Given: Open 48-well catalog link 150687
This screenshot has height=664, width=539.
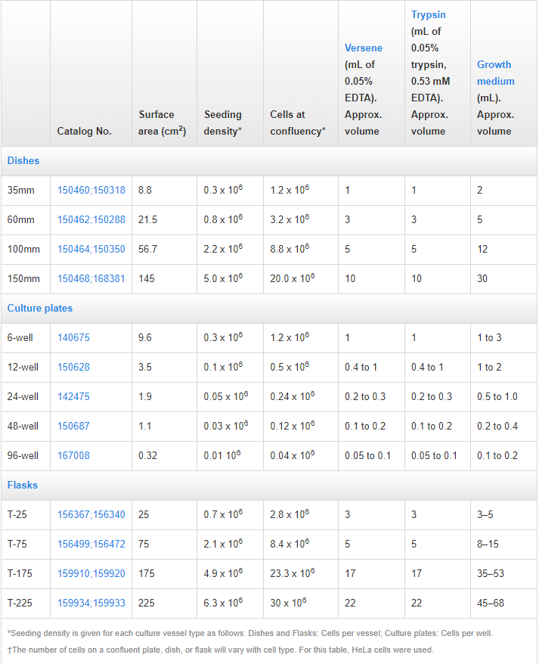Looking at the screenshot, I should click(x=73, y=426).
